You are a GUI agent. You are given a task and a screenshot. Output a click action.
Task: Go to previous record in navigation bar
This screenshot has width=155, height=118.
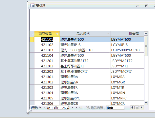tap(45, 108)
